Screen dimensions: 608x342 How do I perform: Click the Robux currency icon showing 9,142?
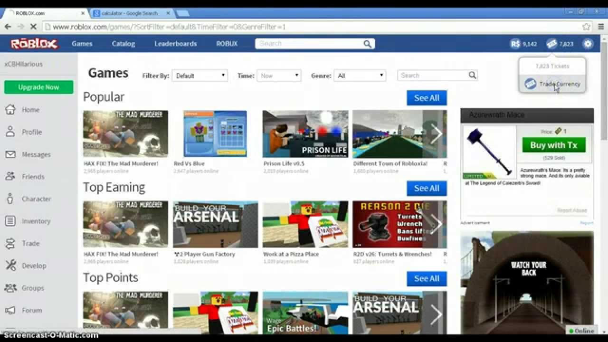coord(515,44)
